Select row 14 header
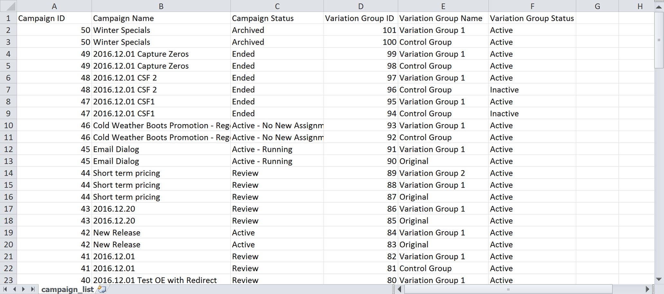 tap(8, 173)
